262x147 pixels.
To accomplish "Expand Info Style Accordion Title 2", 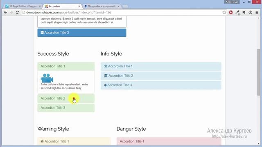I will (x=161, y=76).
